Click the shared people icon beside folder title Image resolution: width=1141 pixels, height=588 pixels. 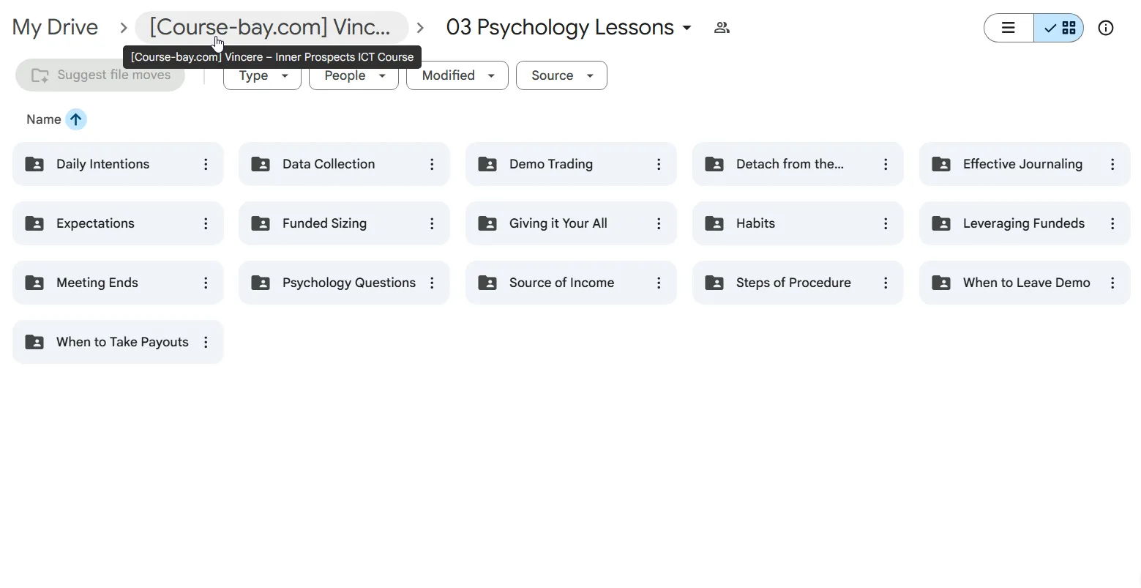click(722, 28)
